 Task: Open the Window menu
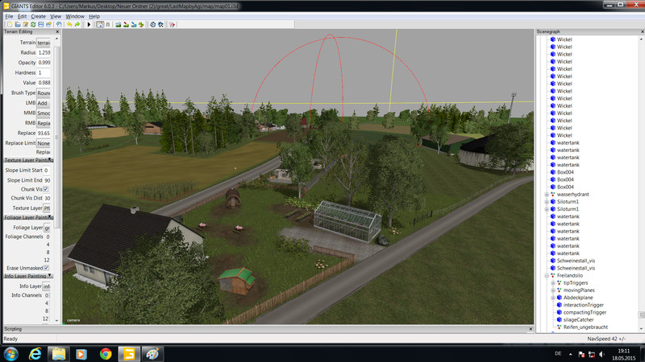point(75,16)
